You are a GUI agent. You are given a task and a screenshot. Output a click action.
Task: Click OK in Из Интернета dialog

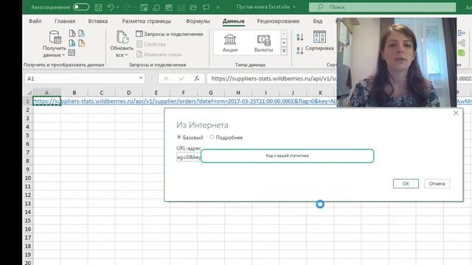click(406, 183)
